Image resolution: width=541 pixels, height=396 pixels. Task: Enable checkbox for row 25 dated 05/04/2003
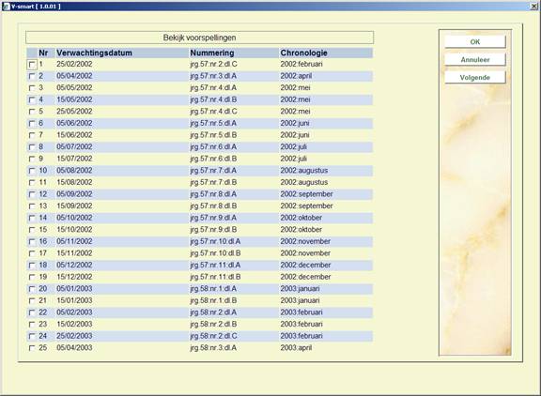click(32, 348)
